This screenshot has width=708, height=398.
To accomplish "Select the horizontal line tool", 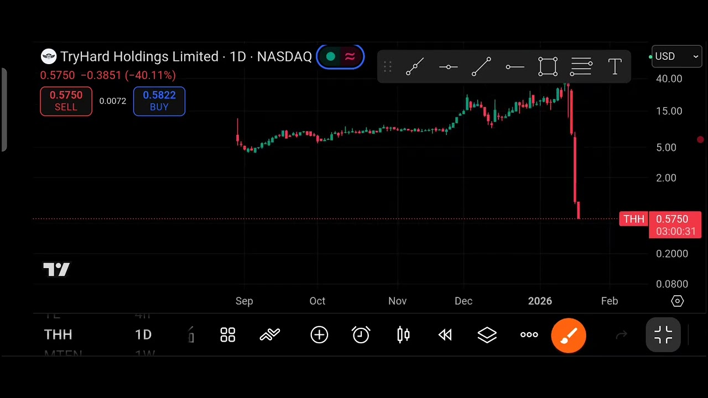I will click(448, 67).
